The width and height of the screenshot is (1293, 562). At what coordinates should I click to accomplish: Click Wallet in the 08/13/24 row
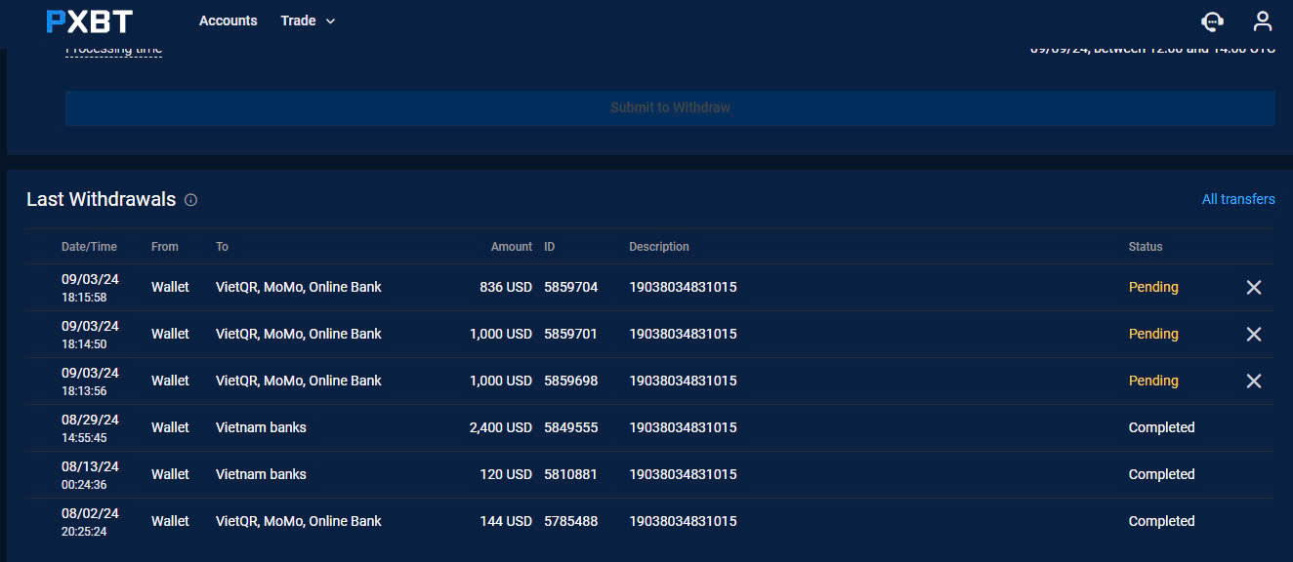170,474
